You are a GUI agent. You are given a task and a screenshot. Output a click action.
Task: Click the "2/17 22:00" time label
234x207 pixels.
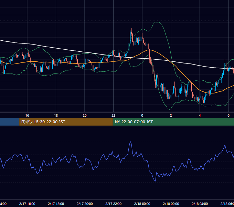click(x=114, y=204)
